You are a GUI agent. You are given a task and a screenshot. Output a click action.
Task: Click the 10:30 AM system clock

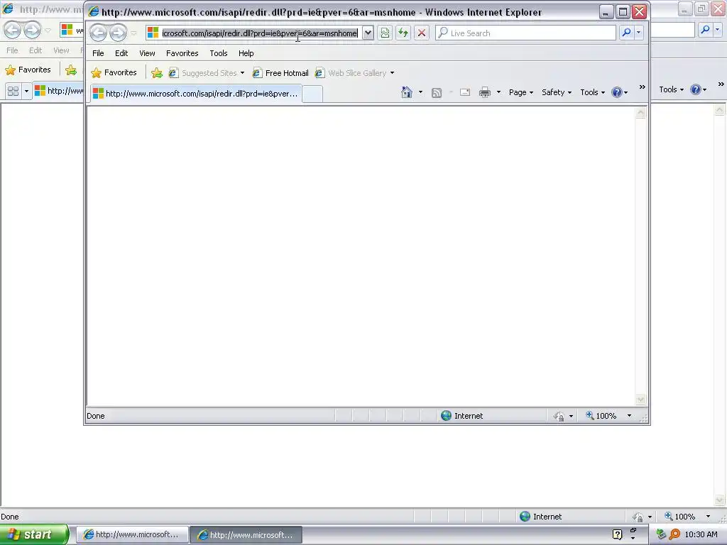coord(701,535)
